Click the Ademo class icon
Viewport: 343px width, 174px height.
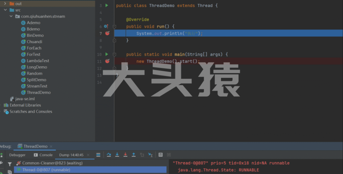tap(23, 23)
